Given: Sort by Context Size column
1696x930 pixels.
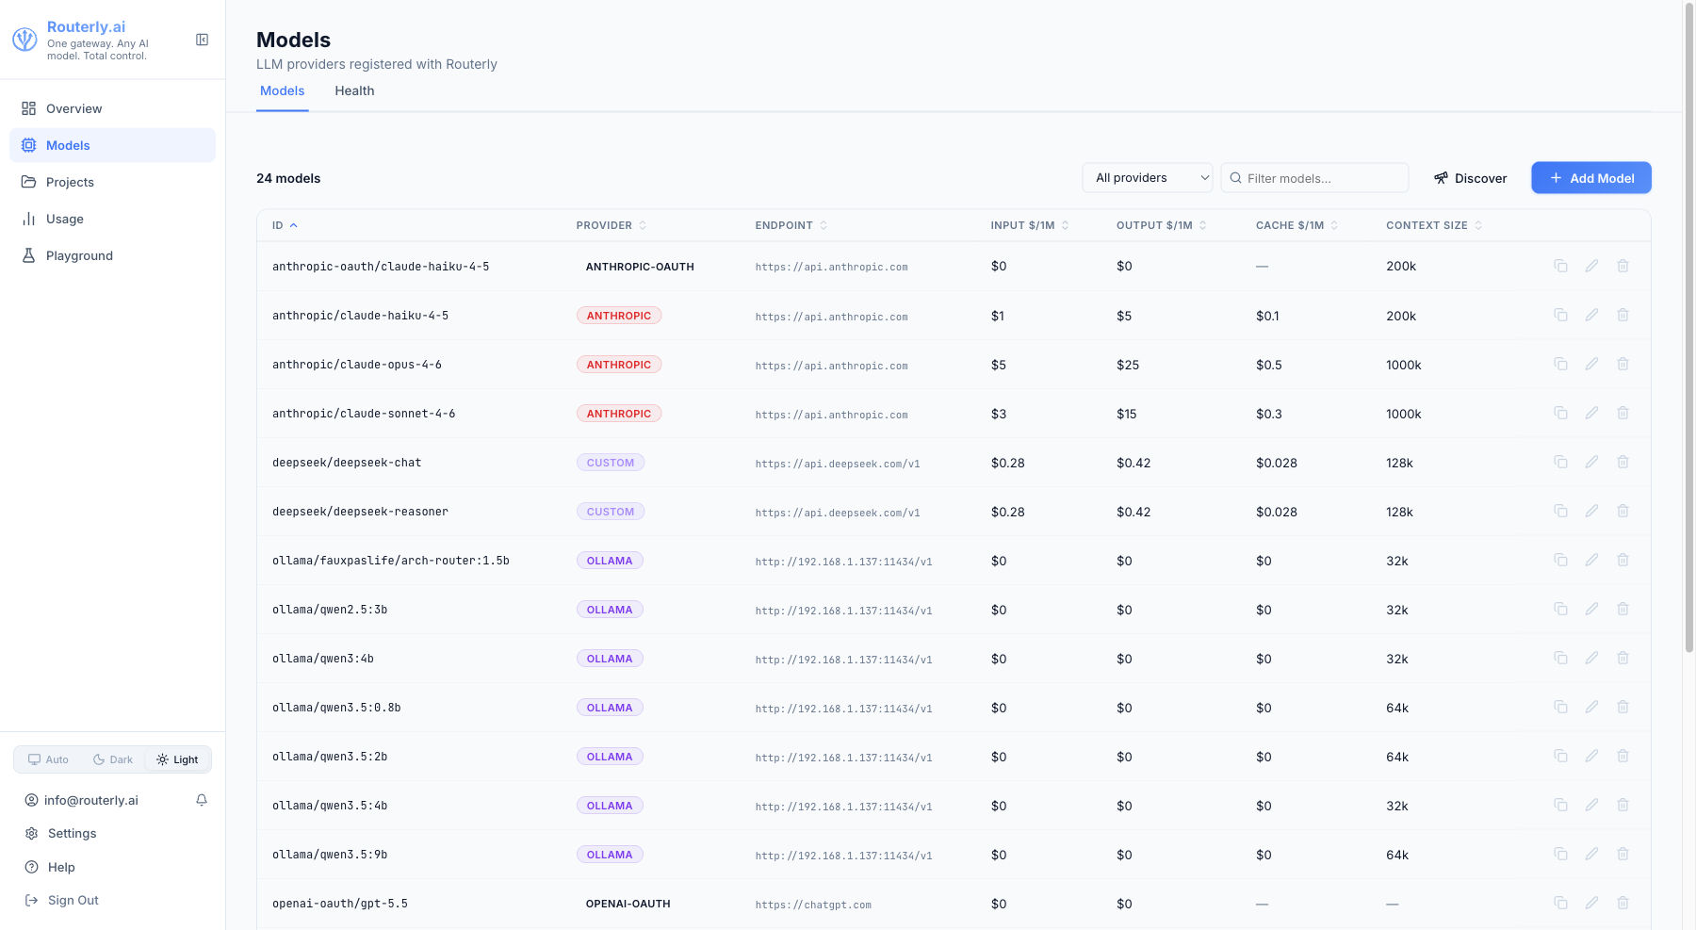Looking at the screenshot, I should 1434,225.
